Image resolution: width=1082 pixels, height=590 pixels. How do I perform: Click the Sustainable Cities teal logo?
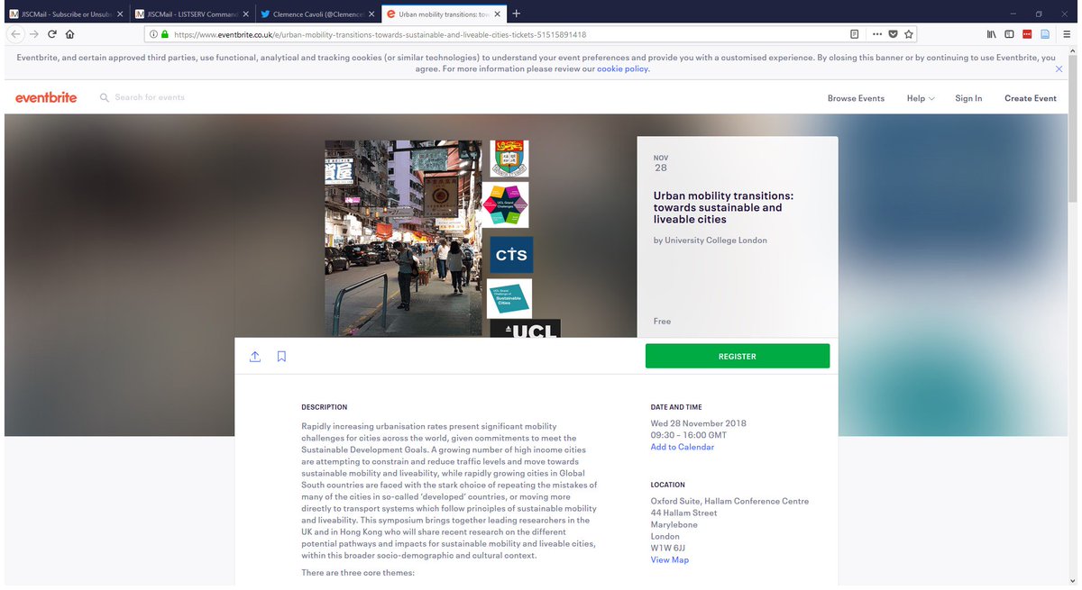[x=509, y=298]
